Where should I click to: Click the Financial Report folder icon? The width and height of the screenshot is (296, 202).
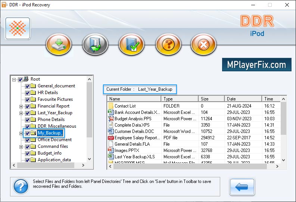pyautogui.click(x=33, y=106)
